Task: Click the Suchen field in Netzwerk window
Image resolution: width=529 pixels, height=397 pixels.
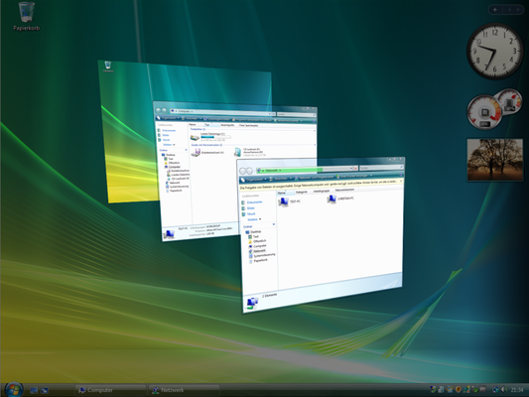Action: click(x=381, y=168)
